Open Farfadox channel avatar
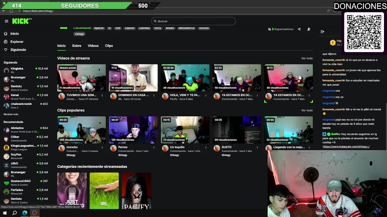 pyautogui.click(x=6, y=192)
